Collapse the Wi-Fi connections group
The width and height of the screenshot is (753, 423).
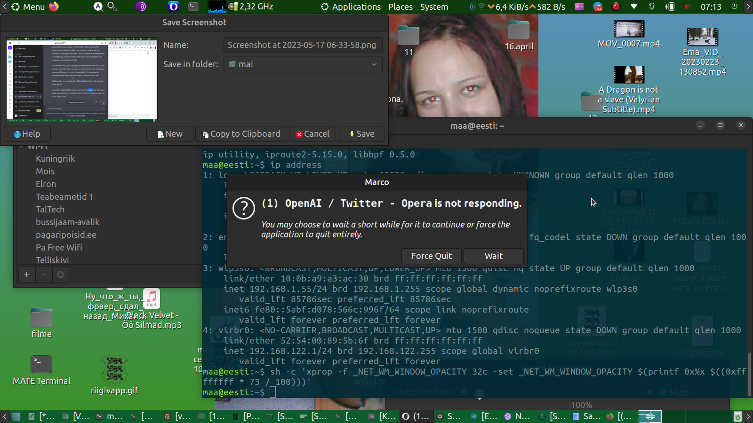pos(22,147)
